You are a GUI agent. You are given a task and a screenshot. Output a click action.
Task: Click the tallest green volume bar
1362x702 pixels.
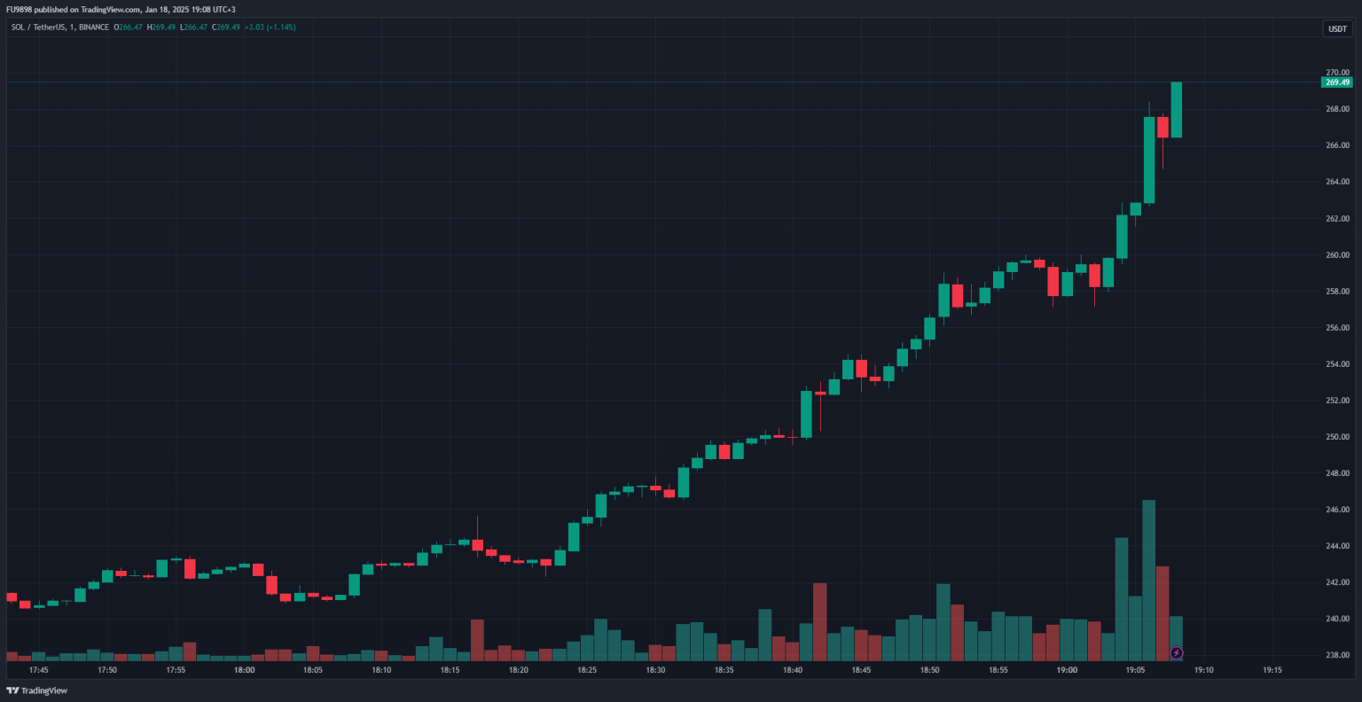coord(1148,580)
